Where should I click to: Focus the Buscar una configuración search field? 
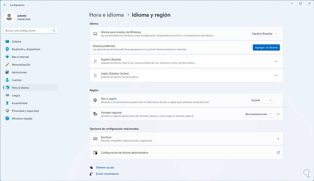point(31,30)
